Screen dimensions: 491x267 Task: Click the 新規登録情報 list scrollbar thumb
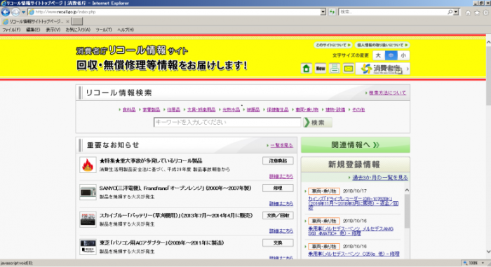click(407, 211)
